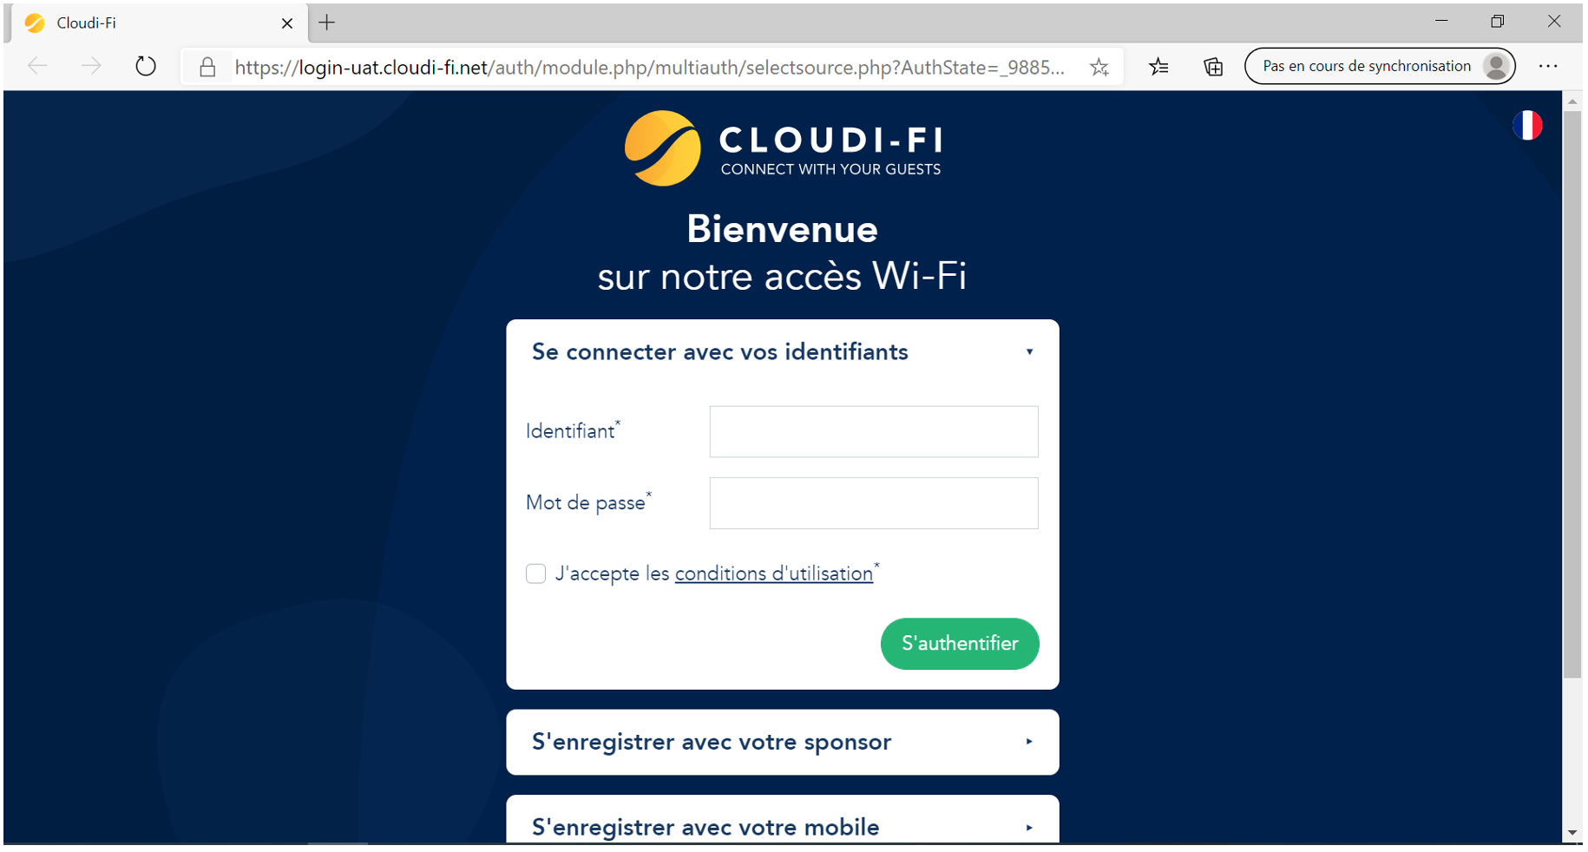Open Collections in the browser toolbar
The width and height of the screenshot is (1588, 852).
click(1213, 66)
